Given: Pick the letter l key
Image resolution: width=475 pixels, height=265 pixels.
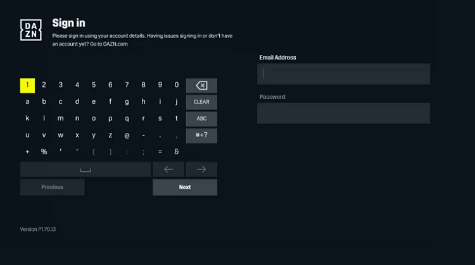Looking at the screenshot, I should coord(44,118).
